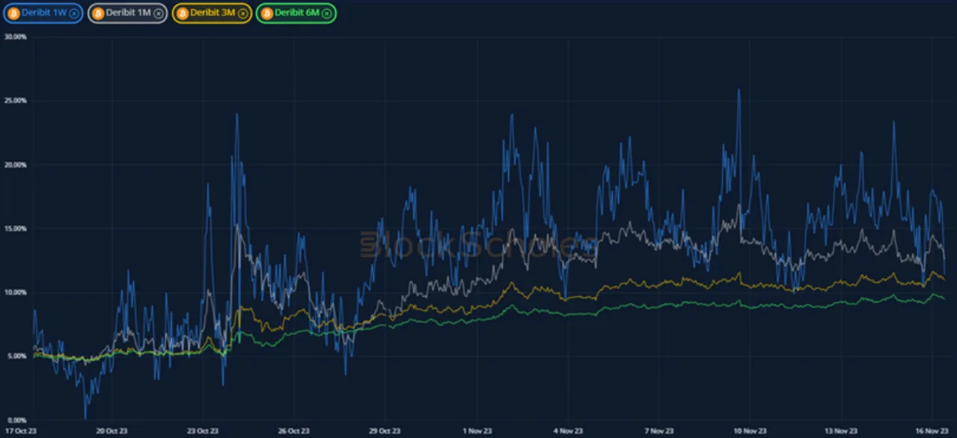This screenshot has height=438, width=957.
Task: Click the 20.00% y-axis label
Action: 15,164
